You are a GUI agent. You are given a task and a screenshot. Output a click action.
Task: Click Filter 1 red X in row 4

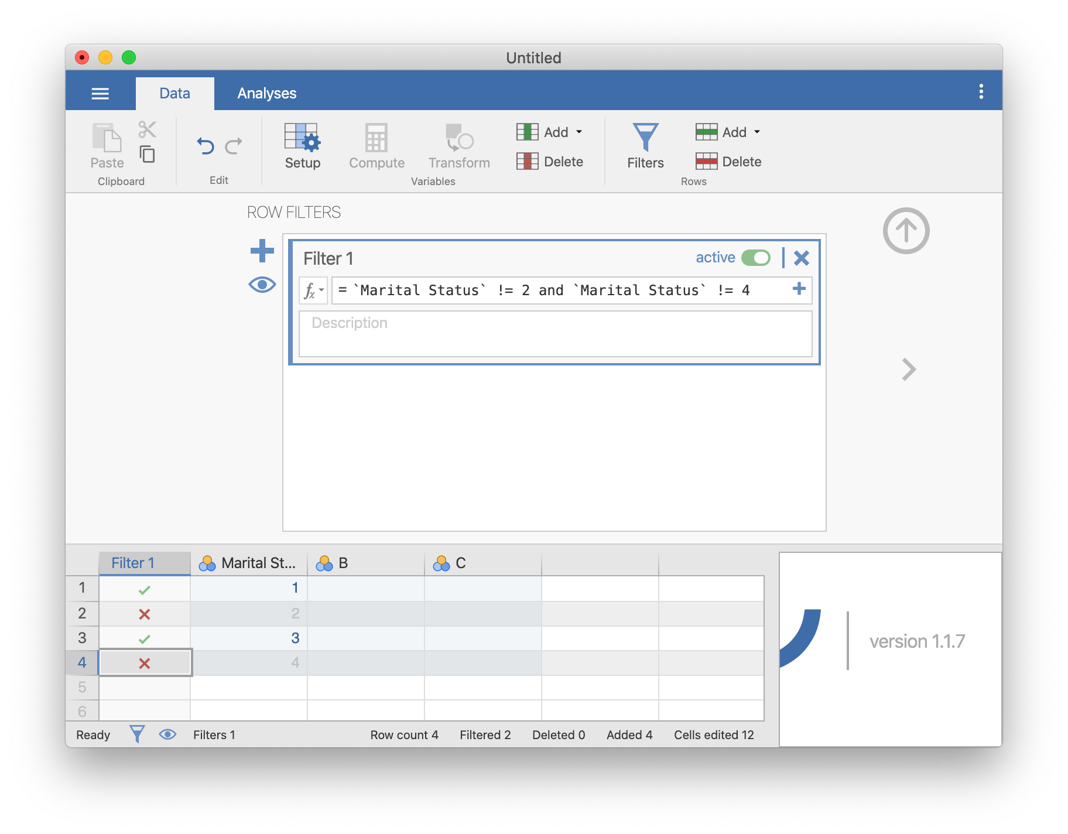click(x=144, y=664)
